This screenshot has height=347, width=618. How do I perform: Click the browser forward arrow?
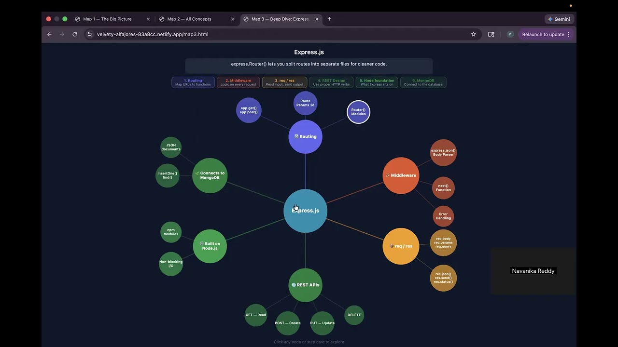(x=62, y=34)
